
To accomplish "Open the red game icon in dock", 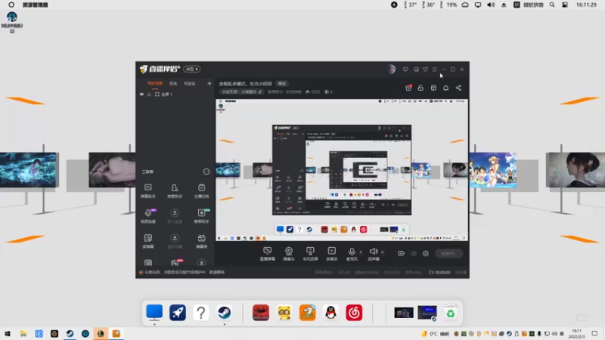I will coord(261,313).
